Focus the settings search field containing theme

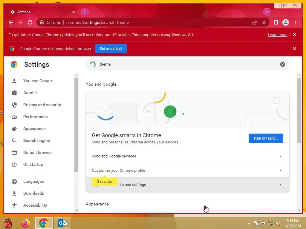point(187,64)
